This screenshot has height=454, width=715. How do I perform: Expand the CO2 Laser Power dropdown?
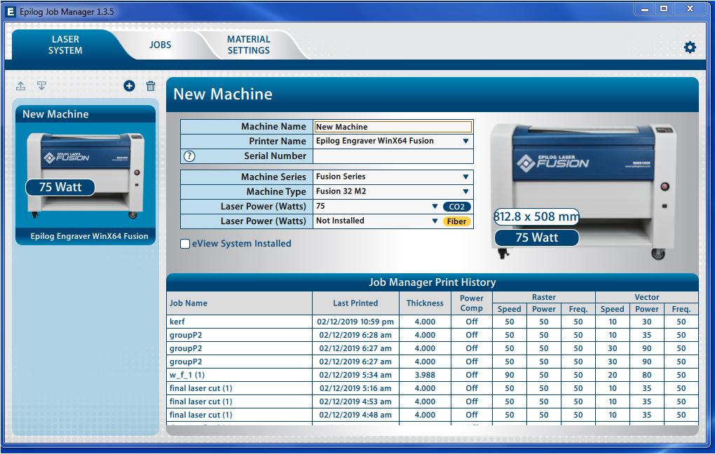pos(435,207)
